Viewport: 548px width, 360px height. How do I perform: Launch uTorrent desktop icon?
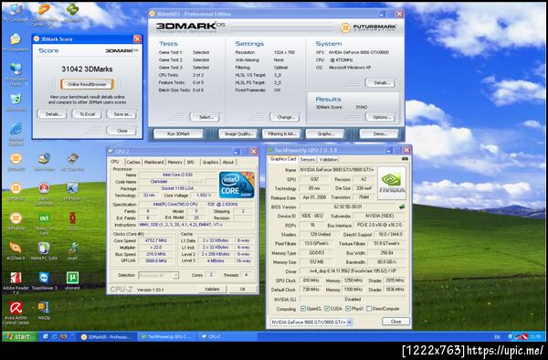73,281
